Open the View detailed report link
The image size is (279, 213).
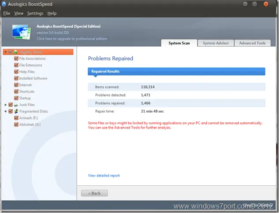coord(104,176)
